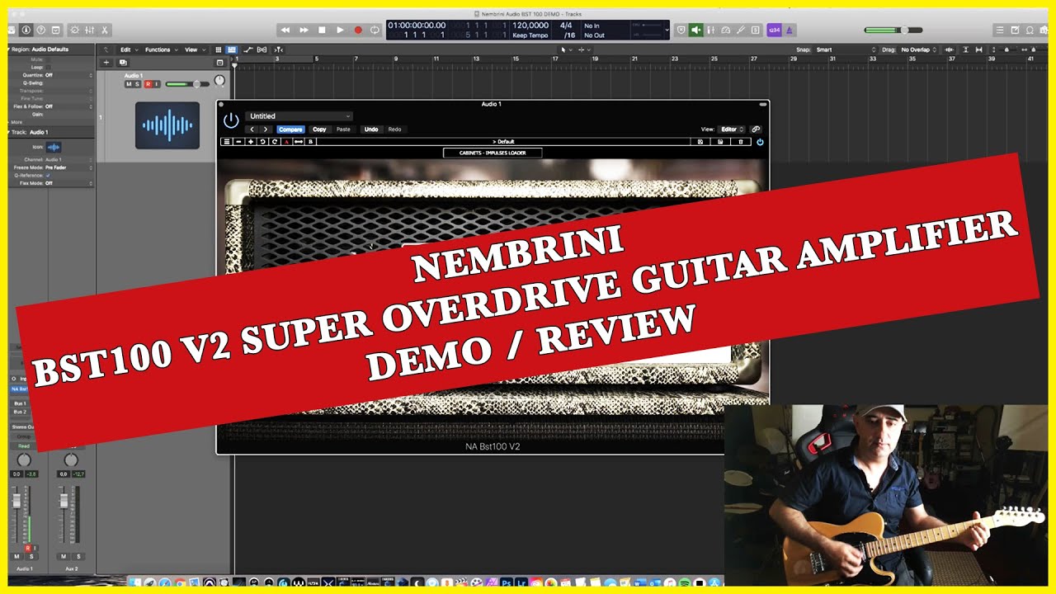Add new track with plus button
The height and width of the screenshot is (594, 1056).
(106, 63)
